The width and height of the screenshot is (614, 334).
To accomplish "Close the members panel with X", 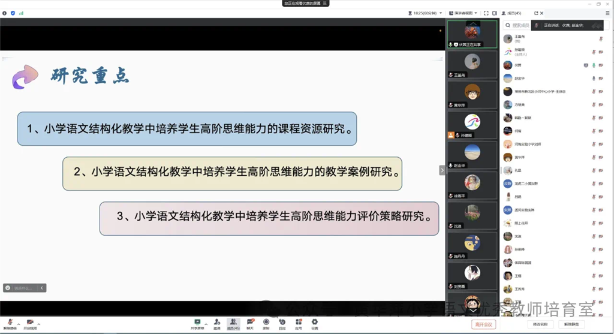I will click(x=541, y=13).
